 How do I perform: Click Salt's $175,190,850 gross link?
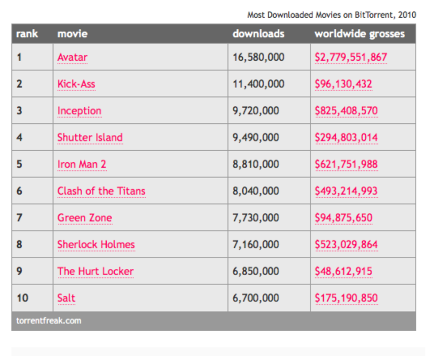click(x=346, y=298)
